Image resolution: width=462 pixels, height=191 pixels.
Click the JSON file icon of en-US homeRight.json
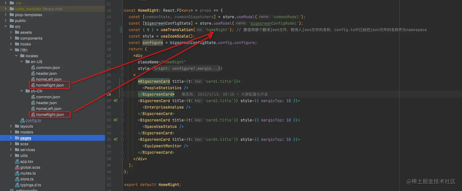pos(33,85)
